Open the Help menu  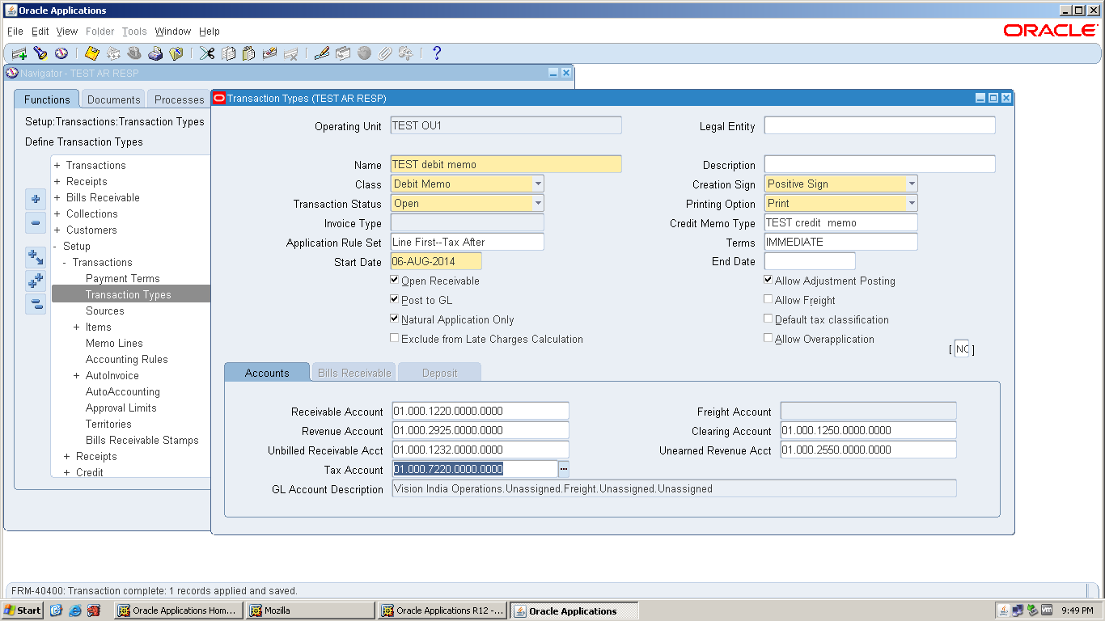(210, 32)
